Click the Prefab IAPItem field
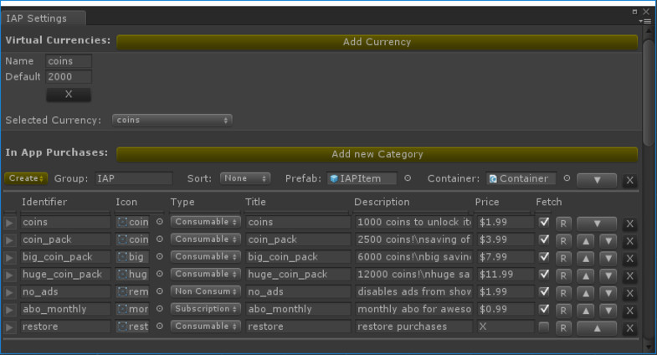Viewport: 657px width, 355px height. click(362, 178)
